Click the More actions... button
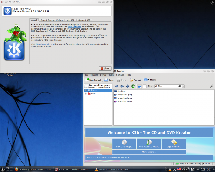Screen dimensions: 215x172 149,152
